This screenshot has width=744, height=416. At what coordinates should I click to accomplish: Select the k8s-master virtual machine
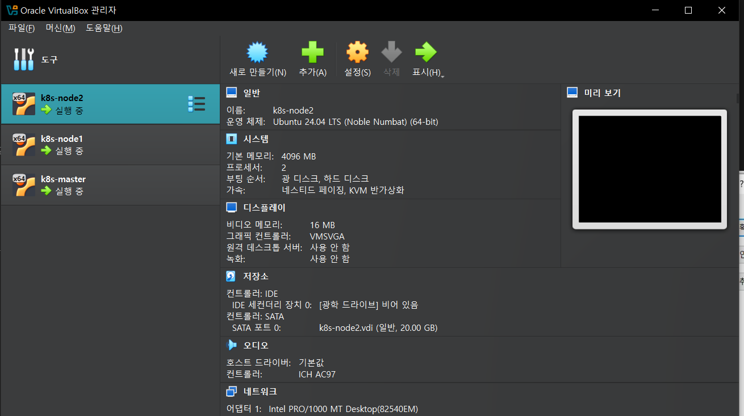(x=110, y=185)
